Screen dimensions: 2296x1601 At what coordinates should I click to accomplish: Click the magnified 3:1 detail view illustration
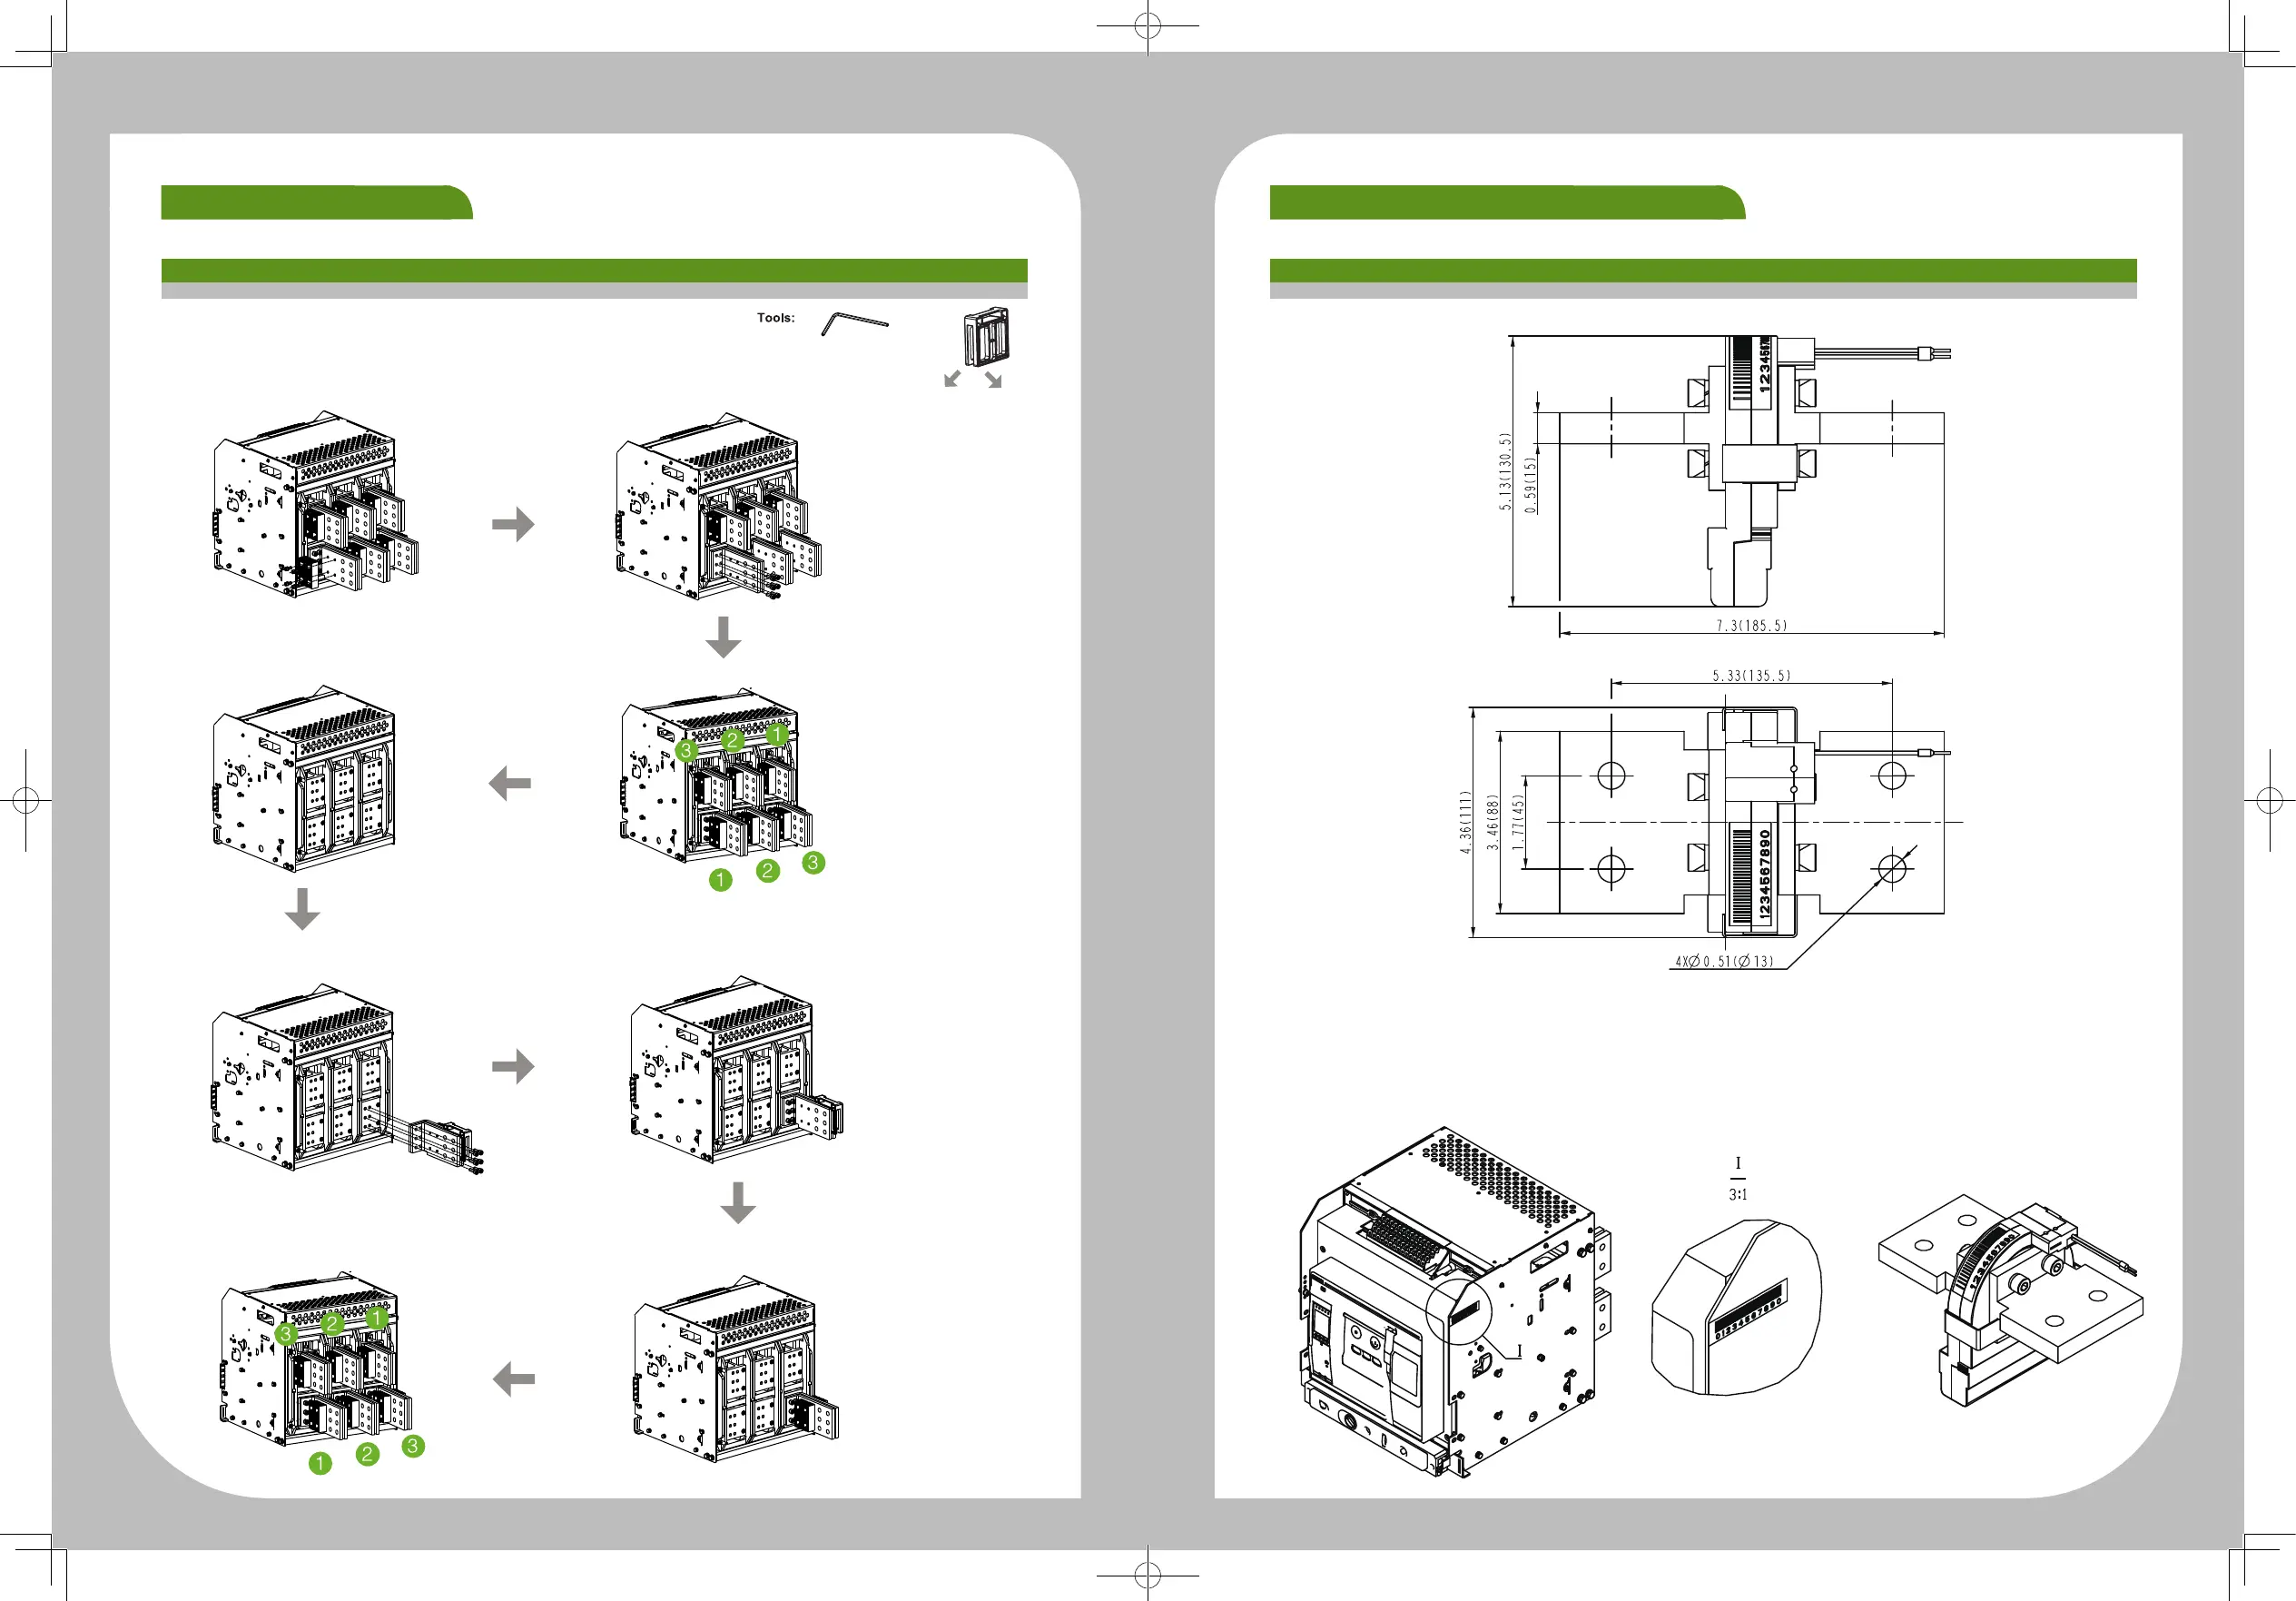[x=1736, y=1307]
